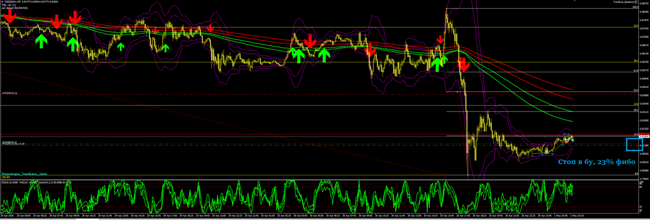Click the RSI(4) 62.6400 indicator label
This screenshot has width=650, height=220.
click(11, 182)
